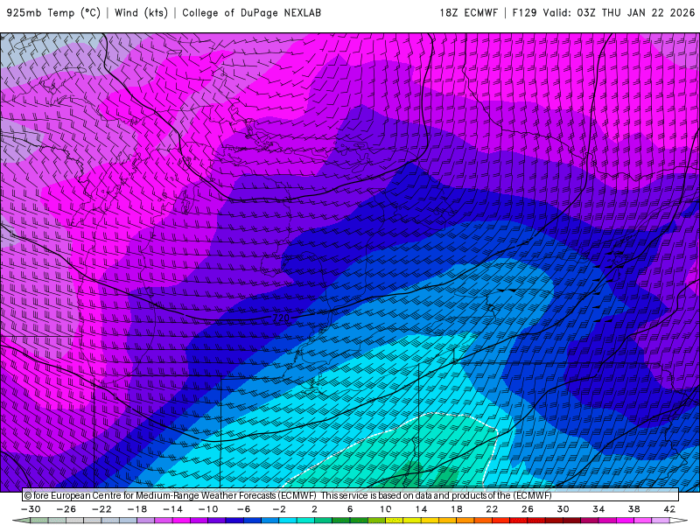Click the "22" colorbar label
Screen dimensions: 700x525
pyautogui.click(x=492, y=509)
